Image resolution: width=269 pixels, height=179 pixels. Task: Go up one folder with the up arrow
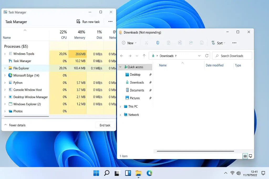click(x=144, y=56)
